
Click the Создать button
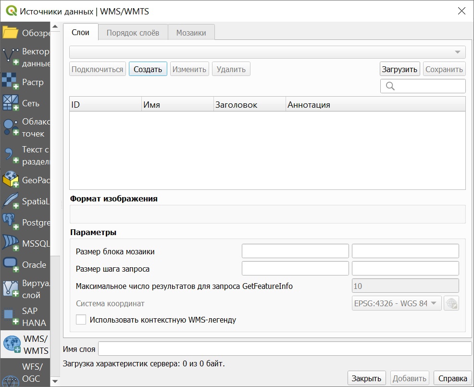click(x=148, y=69)
